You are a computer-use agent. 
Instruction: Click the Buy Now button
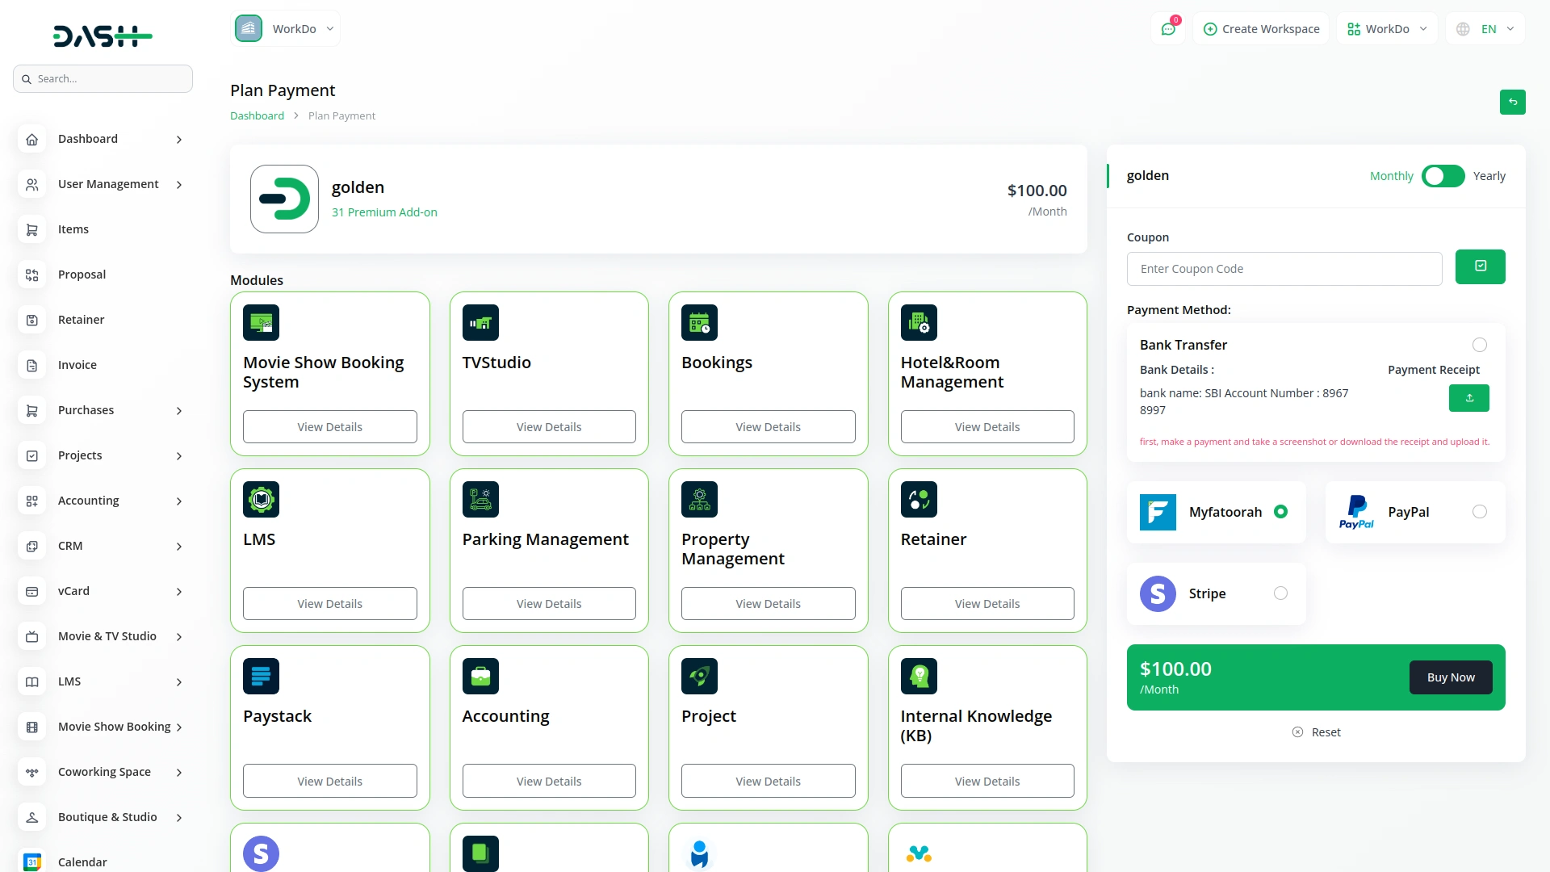(x=1450, y=677)
